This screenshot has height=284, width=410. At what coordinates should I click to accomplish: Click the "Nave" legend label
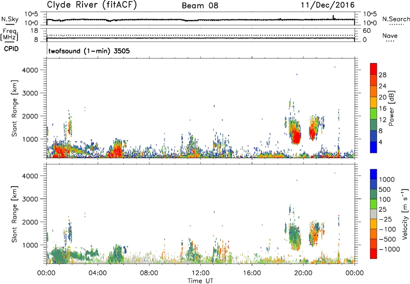tap(389, 36)
